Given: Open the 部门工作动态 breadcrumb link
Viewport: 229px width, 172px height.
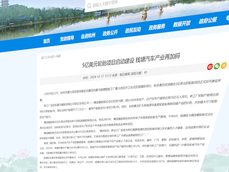Looking at the screenshot, I should 48,57.
